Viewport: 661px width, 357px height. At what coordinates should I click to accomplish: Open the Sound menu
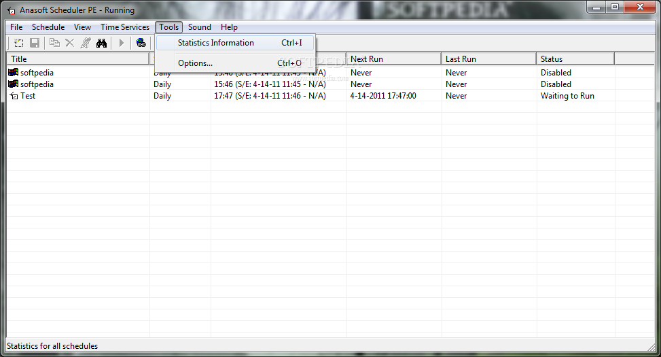tap(200, 27)
